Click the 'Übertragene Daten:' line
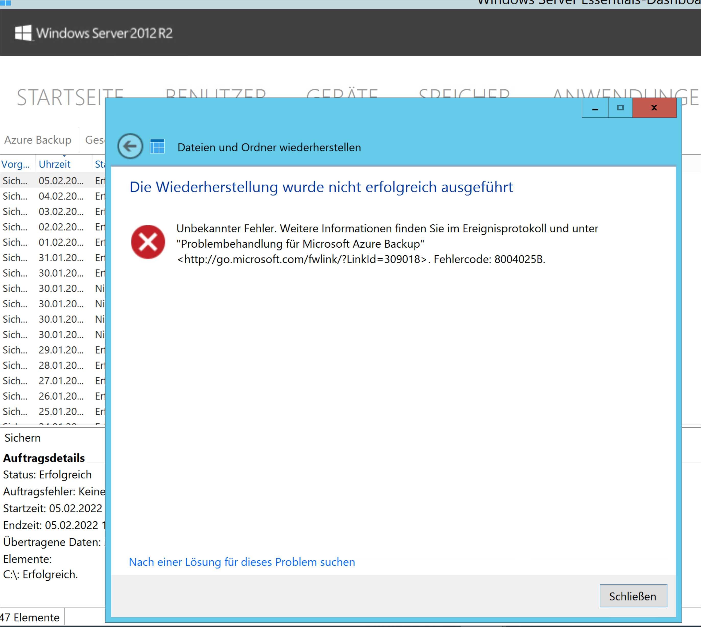701x627 pixels. pyautogui.click(x=52, y=542)
